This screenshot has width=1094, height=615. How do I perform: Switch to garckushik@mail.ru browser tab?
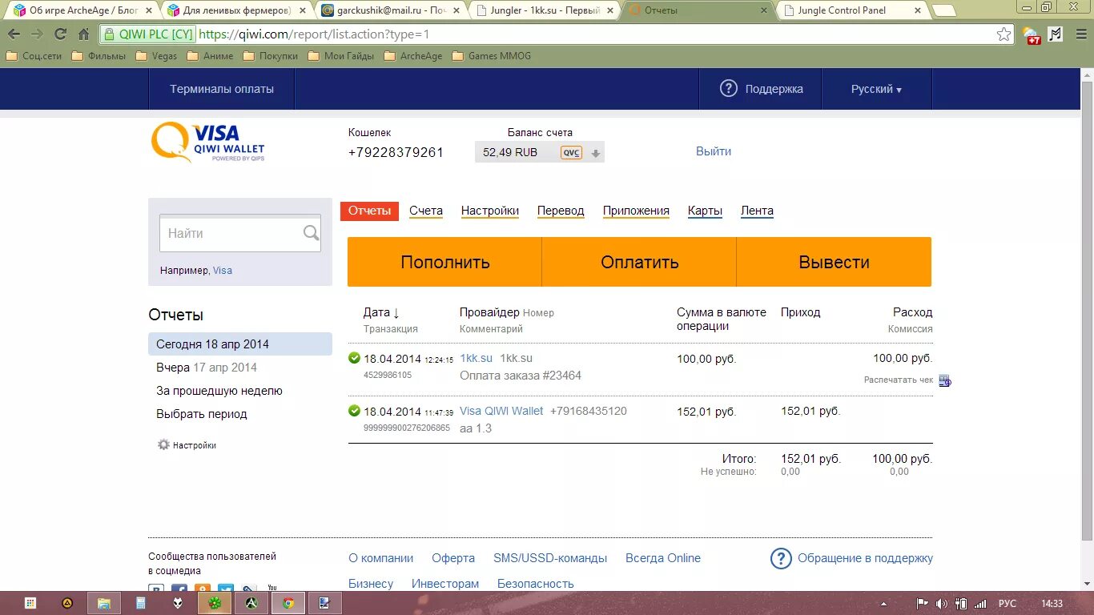[391, 10]
